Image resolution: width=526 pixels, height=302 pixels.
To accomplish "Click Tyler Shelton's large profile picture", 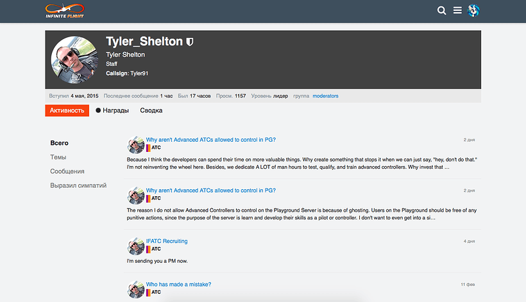I will pyautogui.click(x=74, y=60).
